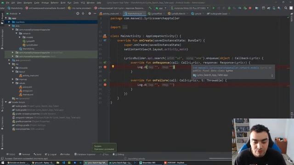
Task: Open the Android view selector dropdown
Action: [x=13, y=14]
